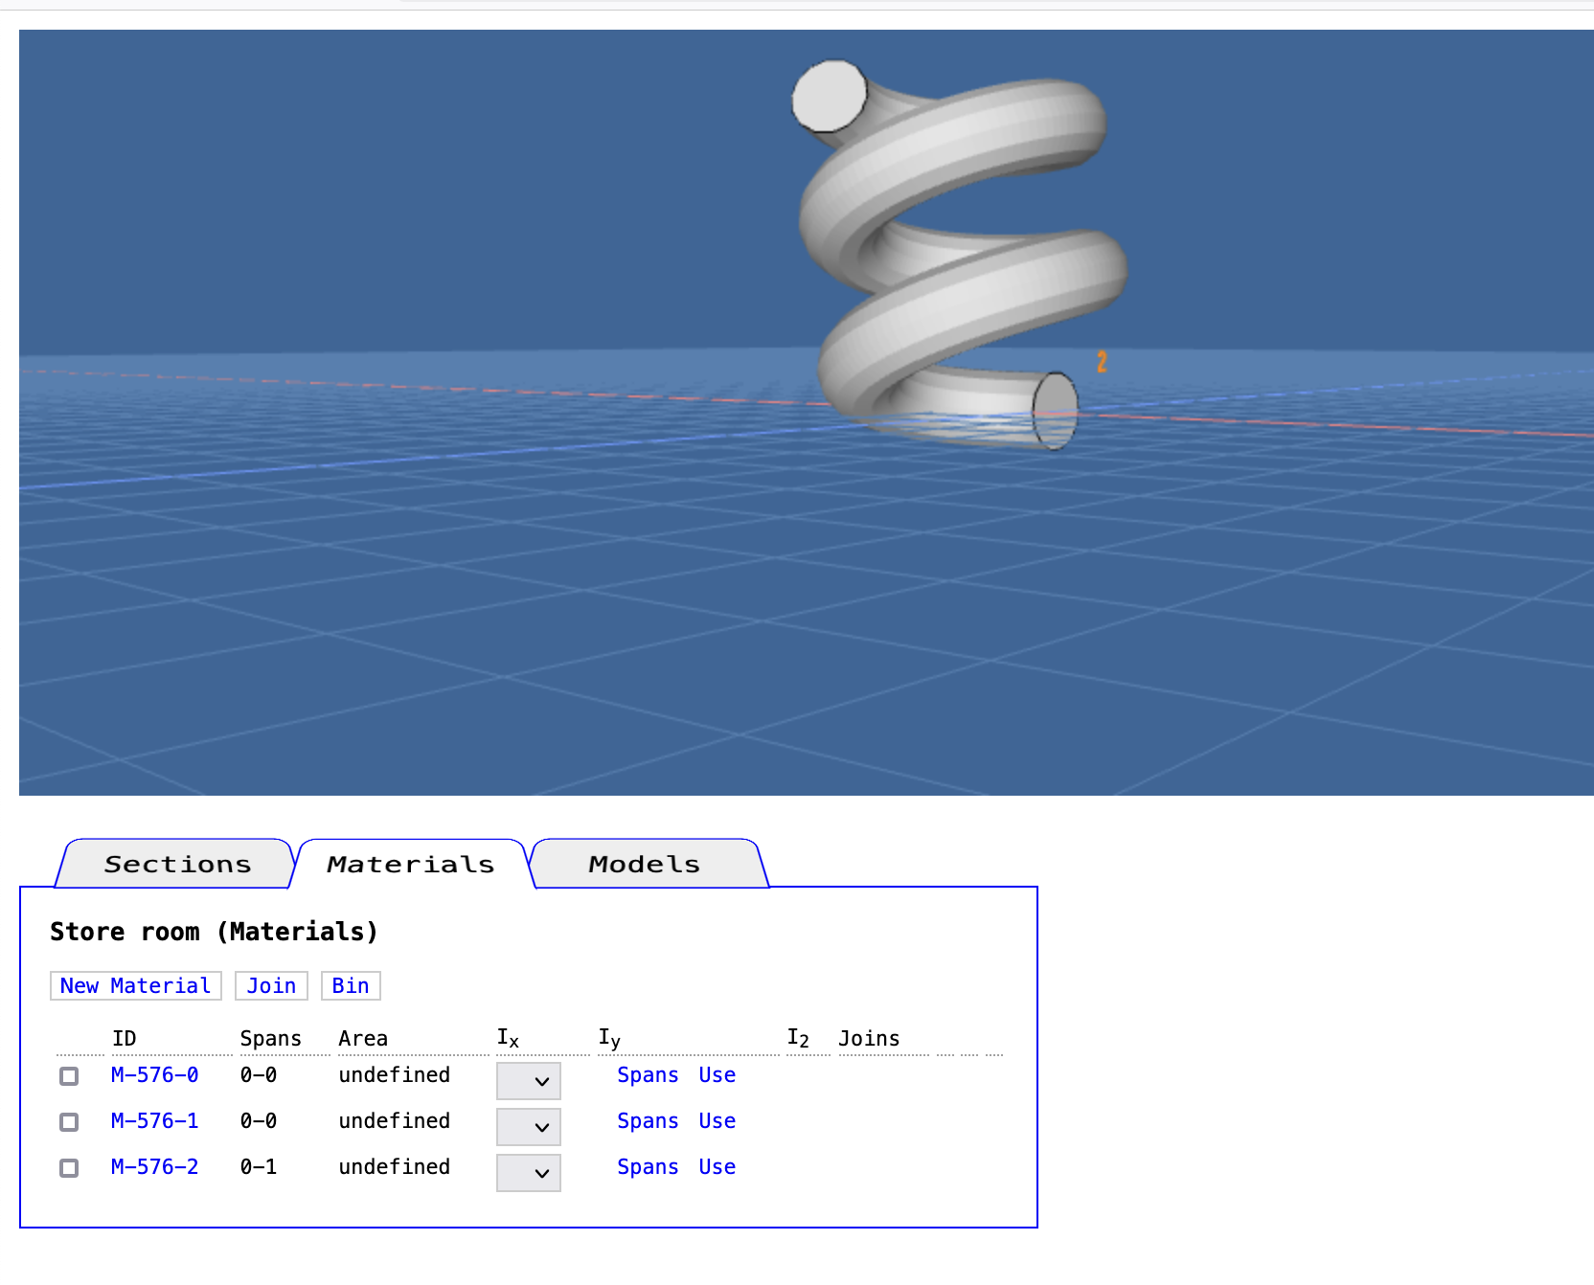Open the M-576-2 material link
The image size is (1594, 1285).
tap(154, 1167)
